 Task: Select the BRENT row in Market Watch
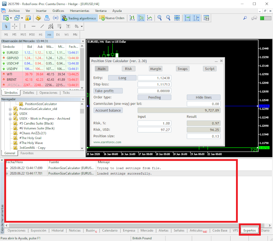pos(40,80)
